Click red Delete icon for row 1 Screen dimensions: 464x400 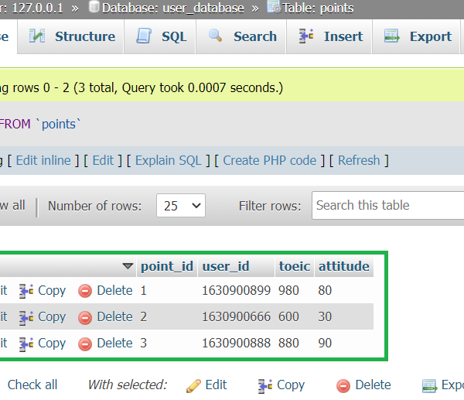click(x=85, y=291)
